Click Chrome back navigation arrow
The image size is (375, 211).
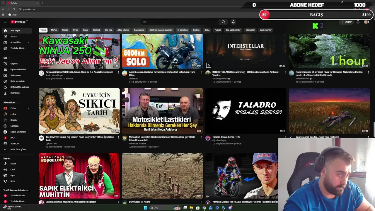[3, 9]
